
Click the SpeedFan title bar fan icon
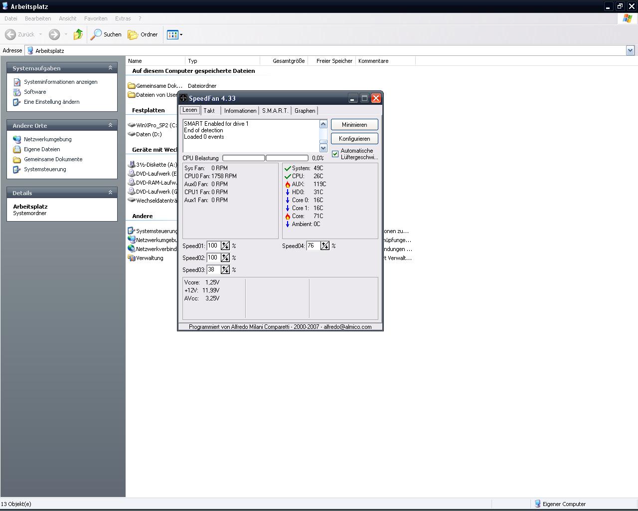click(183, 98)
